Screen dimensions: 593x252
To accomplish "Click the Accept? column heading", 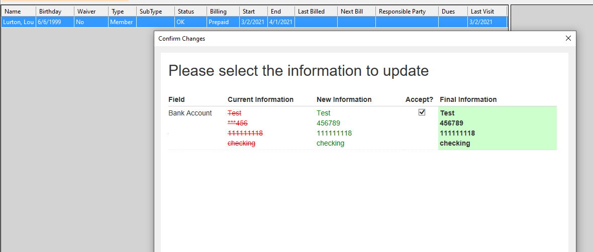I will point(420,99).
